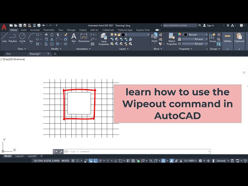Click the MODEL space button in status bar
Screen dimensions: 248x186
pos(65,161)
